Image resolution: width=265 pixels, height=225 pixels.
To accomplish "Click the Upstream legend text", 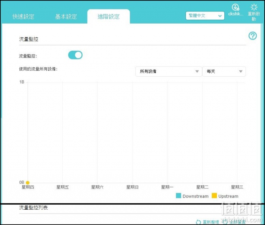I will (x=228, y=196).
